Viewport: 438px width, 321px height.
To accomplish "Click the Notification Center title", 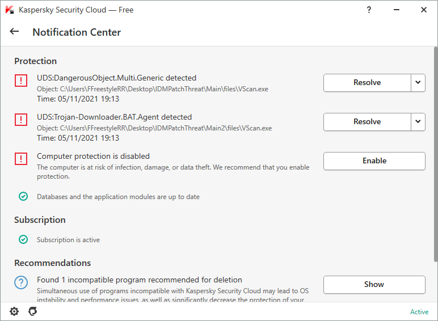I will (x=77, y=32).
